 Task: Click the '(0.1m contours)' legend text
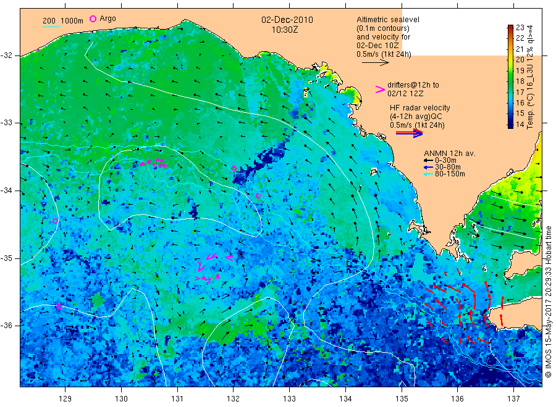click(383, 28)
